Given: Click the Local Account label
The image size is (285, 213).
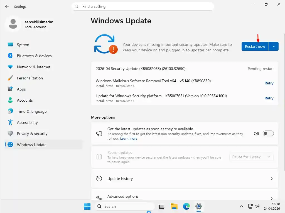Looking at the screenshot, I should [x=35, y=27].
